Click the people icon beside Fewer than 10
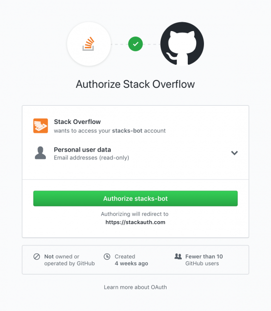The height and width of the screenshot is (311, 271). tap(178, 256)
